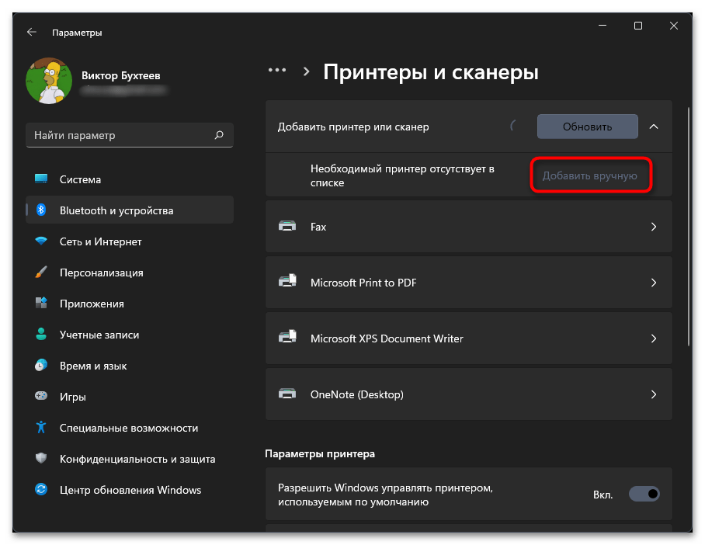Click the Учетные записи person icon
The height and width of the screenshot is (545, 705).
point(41,334)
